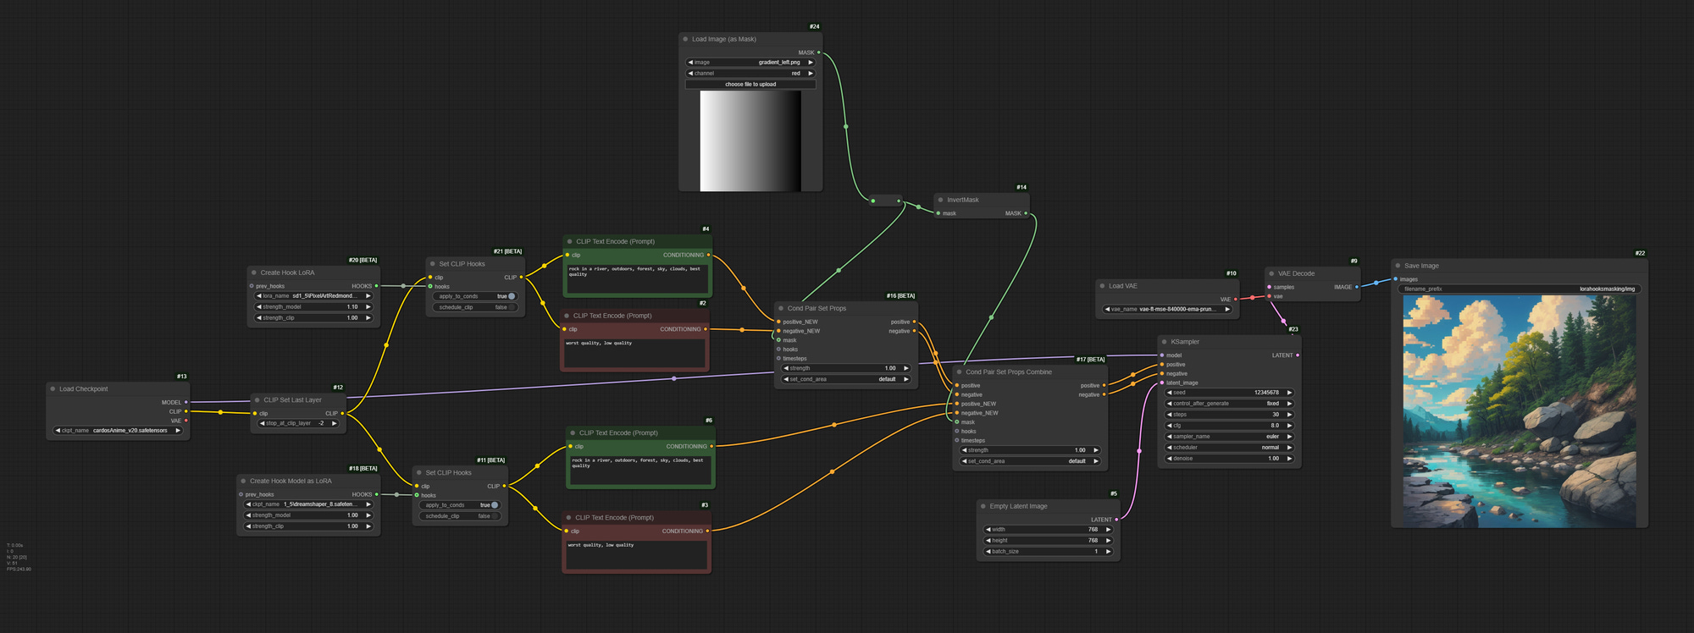The width and height of the screenshot is (1694, 633).
Task: Click the LATENT output port on KSampler
Action: click(x=1298, y=355)
